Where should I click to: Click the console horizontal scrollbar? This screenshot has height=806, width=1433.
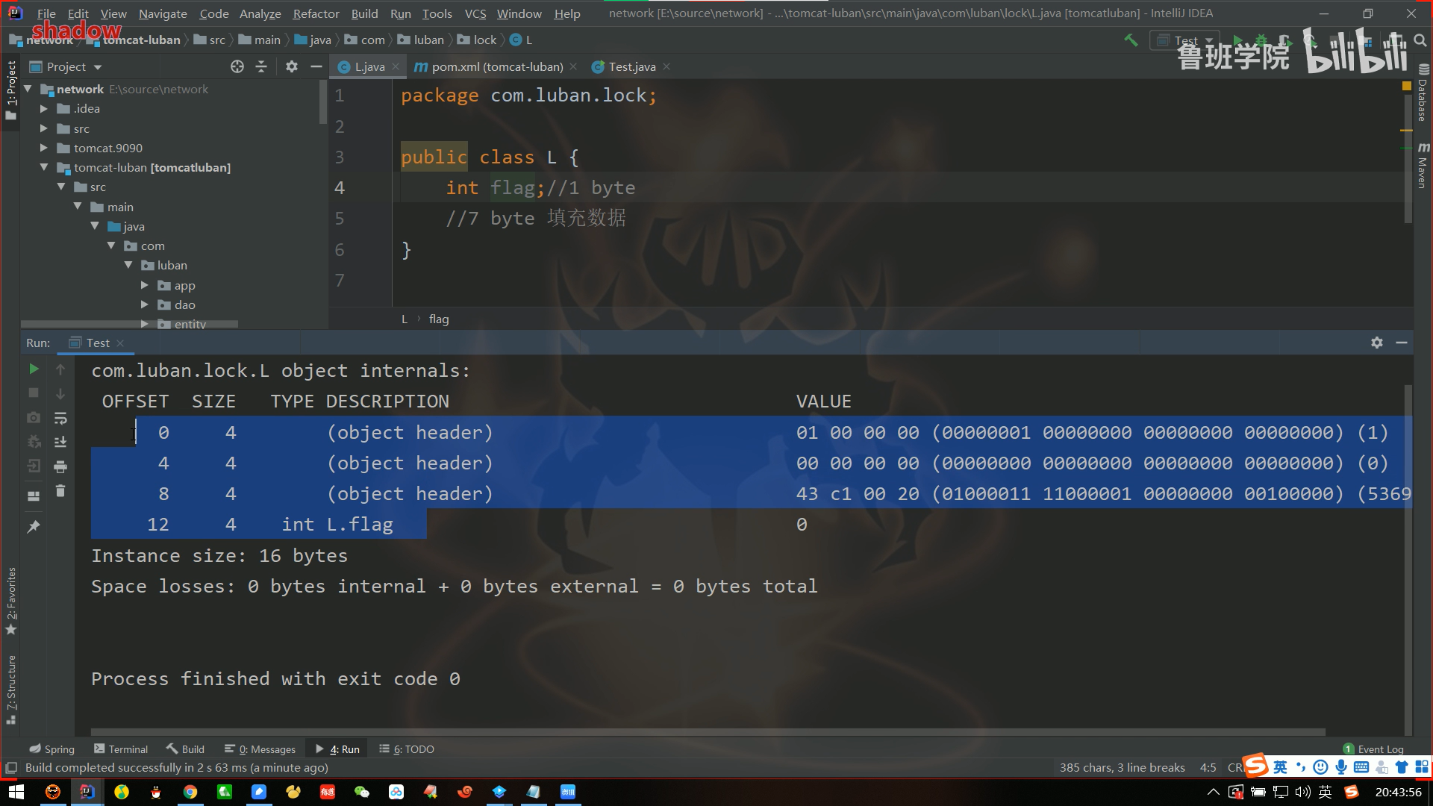[708, 732]
